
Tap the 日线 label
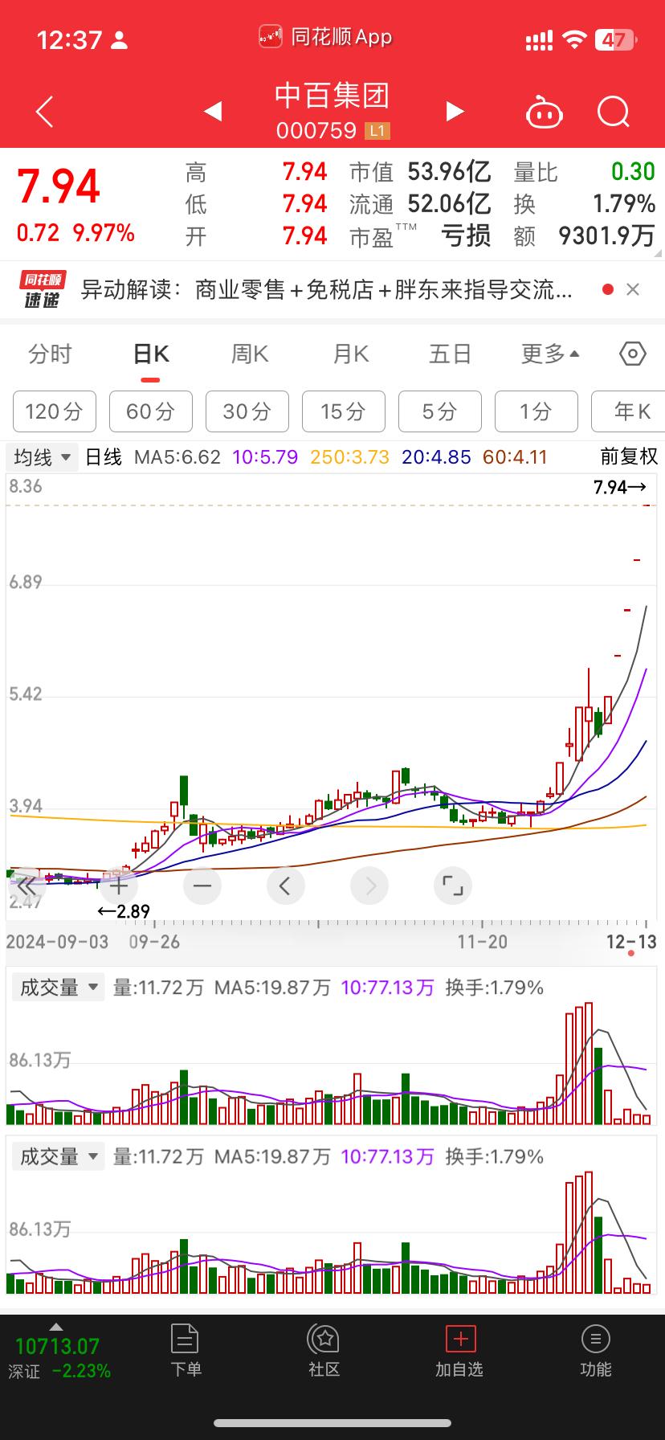click(x=104, y=457)
